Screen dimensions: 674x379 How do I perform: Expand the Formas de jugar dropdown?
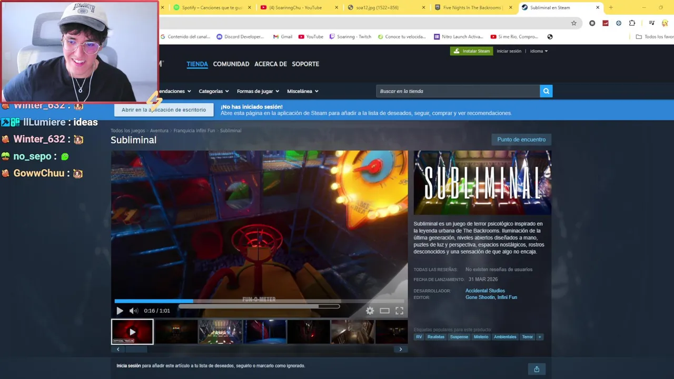258,91
